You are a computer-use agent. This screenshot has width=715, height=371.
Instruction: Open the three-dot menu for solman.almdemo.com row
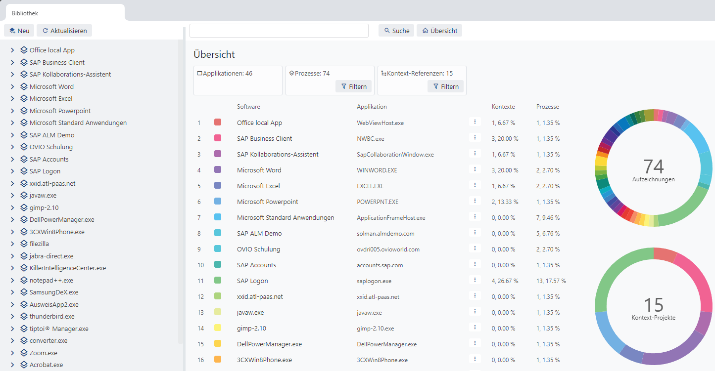point(475,232)
